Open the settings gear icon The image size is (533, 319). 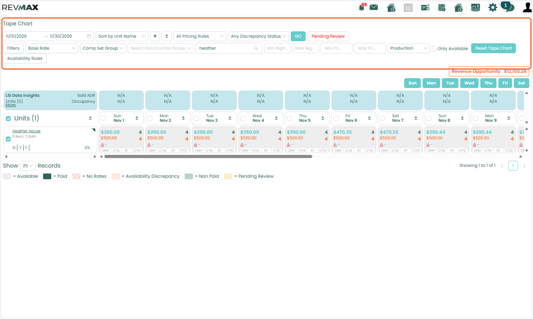pyautogui.click(x=493, y=7)
